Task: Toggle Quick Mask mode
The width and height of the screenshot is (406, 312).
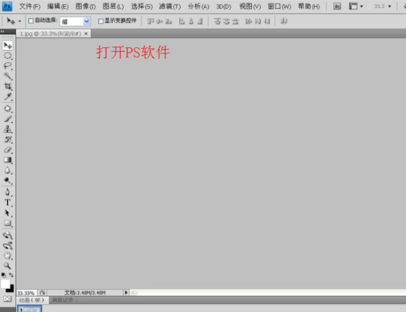Action: pos(7,299)
